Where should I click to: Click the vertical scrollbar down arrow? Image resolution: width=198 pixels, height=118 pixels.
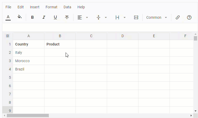195,111
